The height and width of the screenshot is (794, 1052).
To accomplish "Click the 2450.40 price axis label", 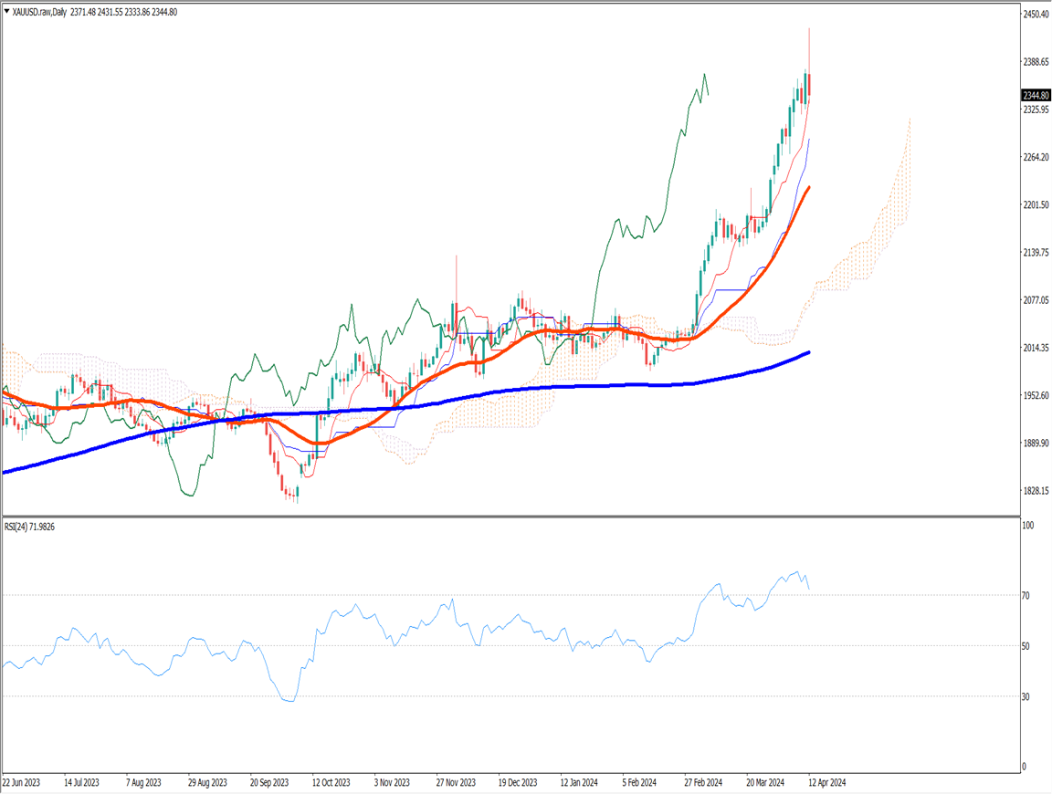I will pyautogui.click(x=1035, y=15).
